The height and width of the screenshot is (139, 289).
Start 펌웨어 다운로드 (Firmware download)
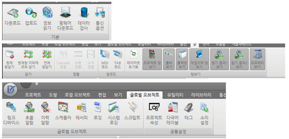pyautogui.click(x=65, y=18)
